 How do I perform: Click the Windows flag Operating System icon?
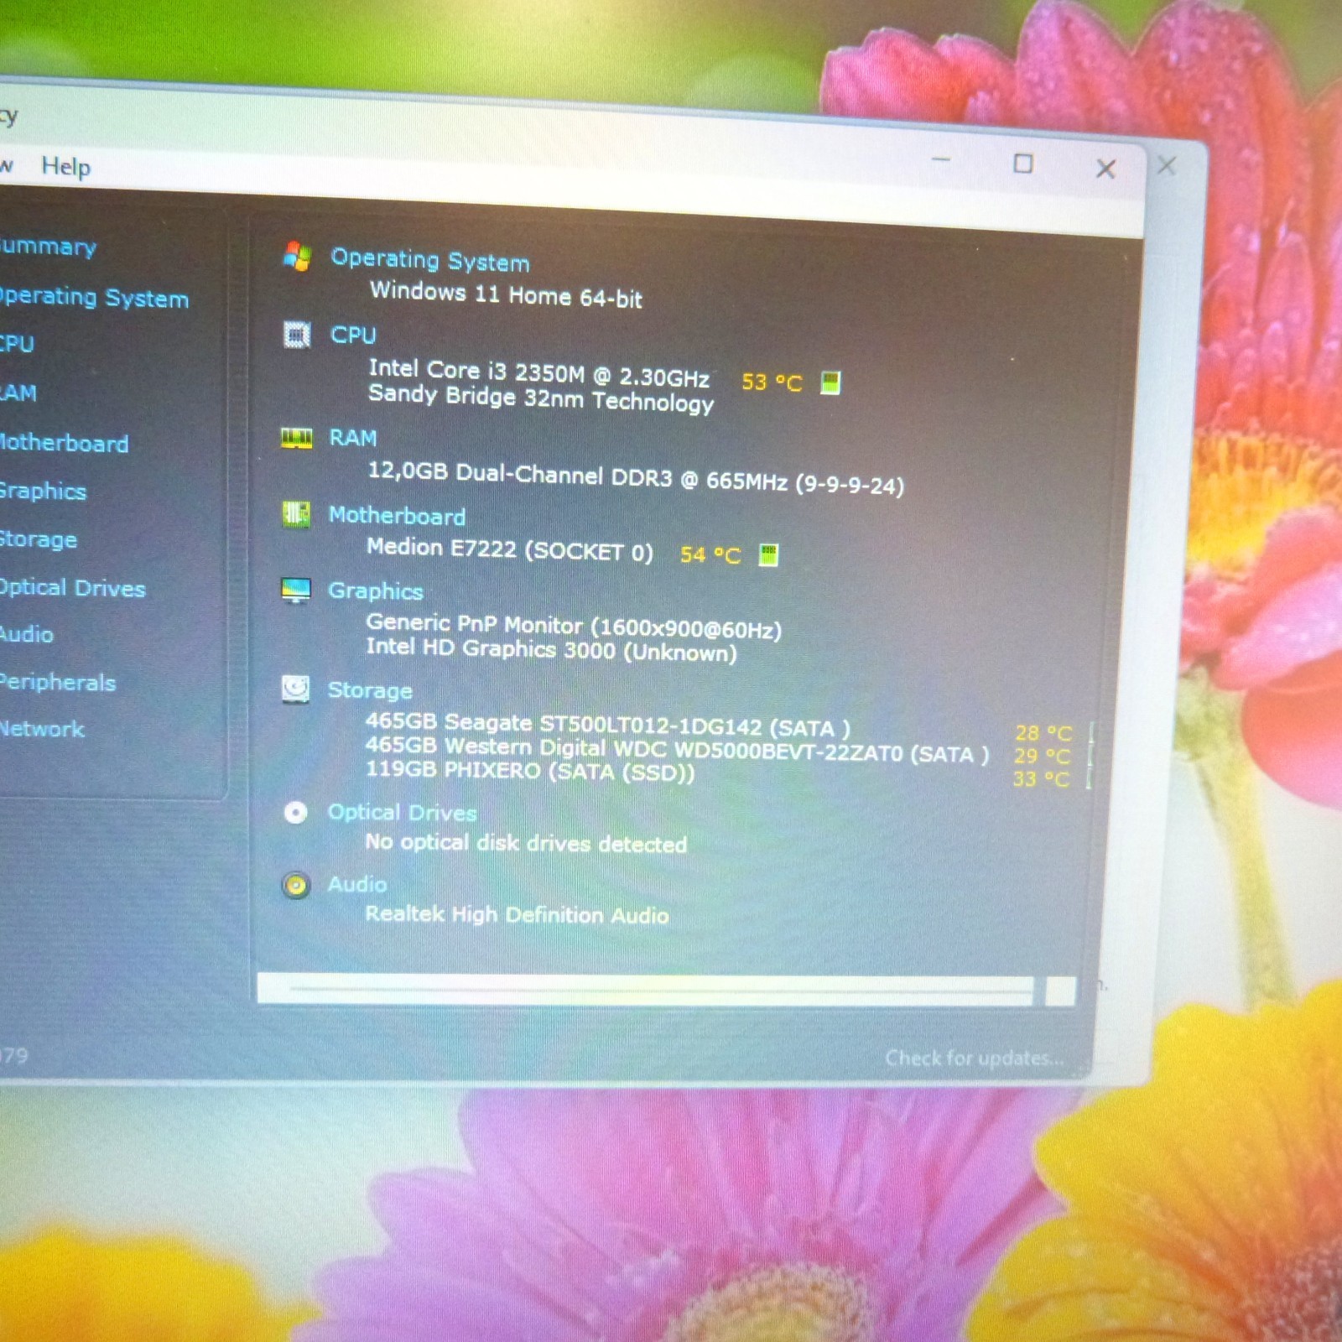point(297,256)
